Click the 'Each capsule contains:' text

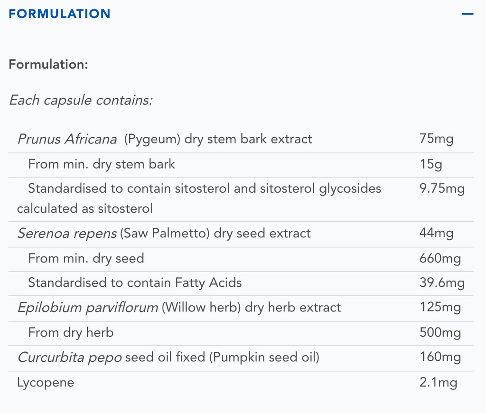tap(81, 101)
